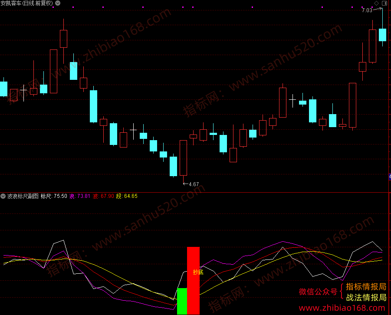
Task: Toggle the side panel square icon
Action: pyautogui.click(x=384, y=3)
